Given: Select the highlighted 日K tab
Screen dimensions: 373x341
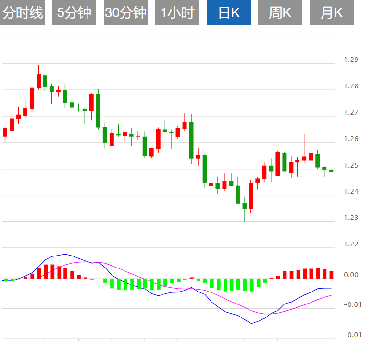Looking at the screenshot, I should (229, 13).
